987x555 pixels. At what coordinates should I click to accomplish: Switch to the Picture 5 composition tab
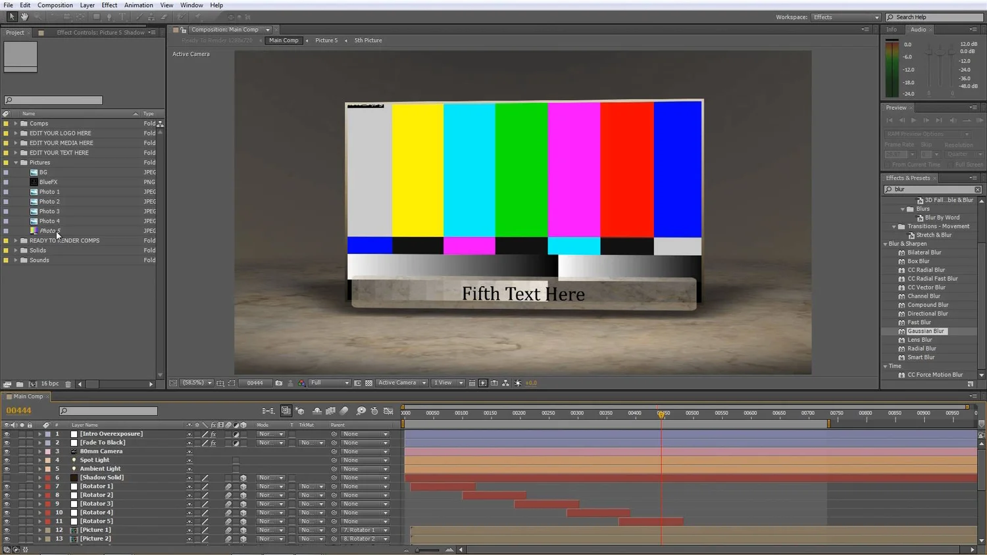click(x=326, y=40)
